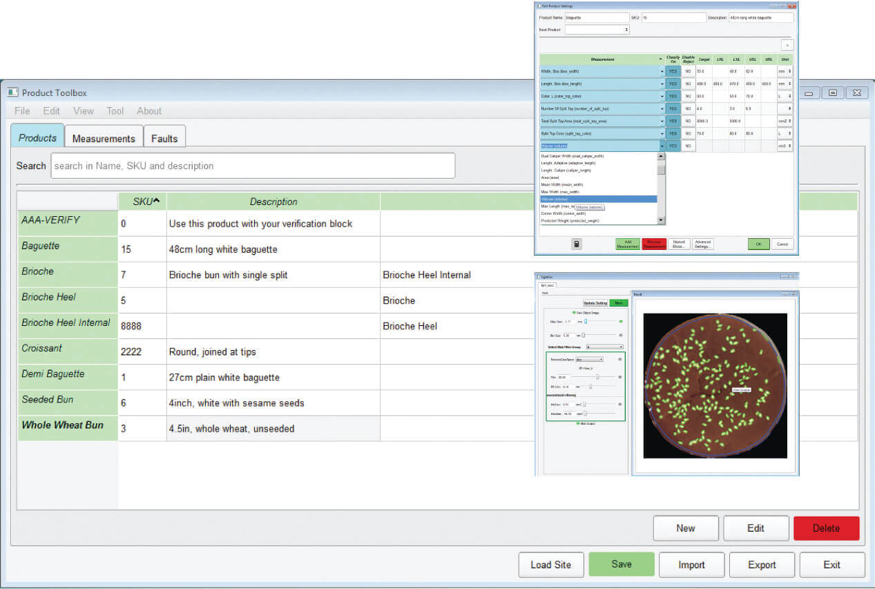The image size is (875, 589).
Task: Open the About menu
Action: [149, 110]
